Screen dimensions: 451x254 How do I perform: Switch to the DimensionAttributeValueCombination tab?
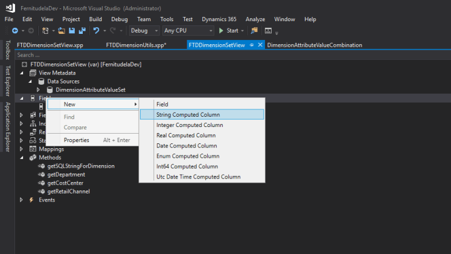pos(315,45)
